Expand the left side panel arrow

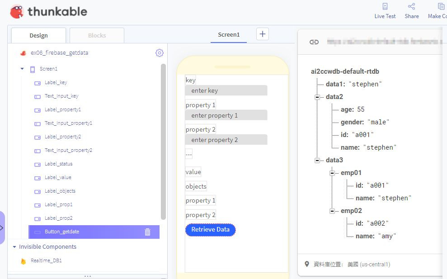(2, 227)
